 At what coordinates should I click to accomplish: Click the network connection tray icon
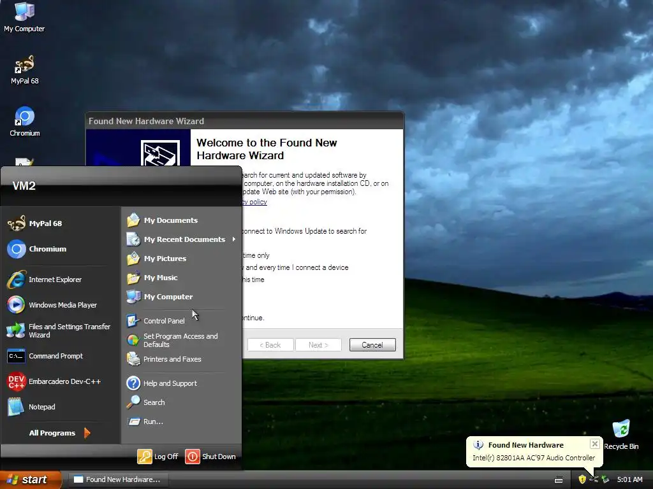pos(594,479)
